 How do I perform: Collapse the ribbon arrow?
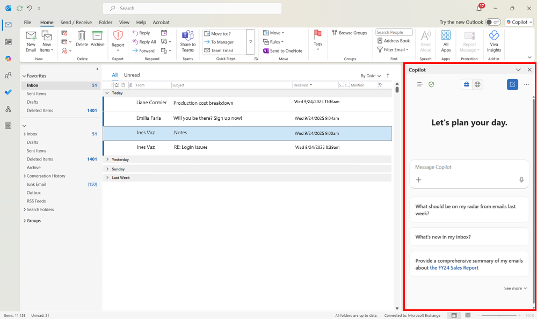529,57
